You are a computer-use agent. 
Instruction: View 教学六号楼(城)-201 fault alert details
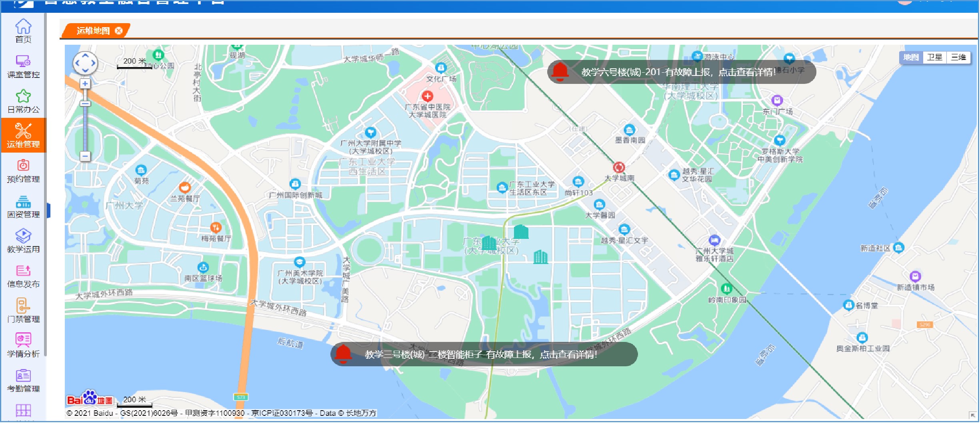(682, 72)
